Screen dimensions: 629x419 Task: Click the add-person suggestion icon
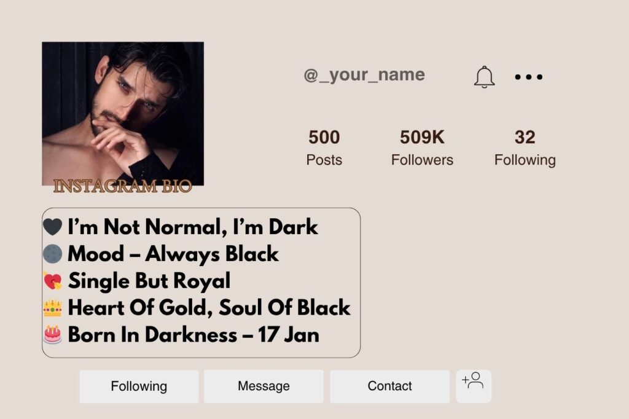(x=473, y=382)
